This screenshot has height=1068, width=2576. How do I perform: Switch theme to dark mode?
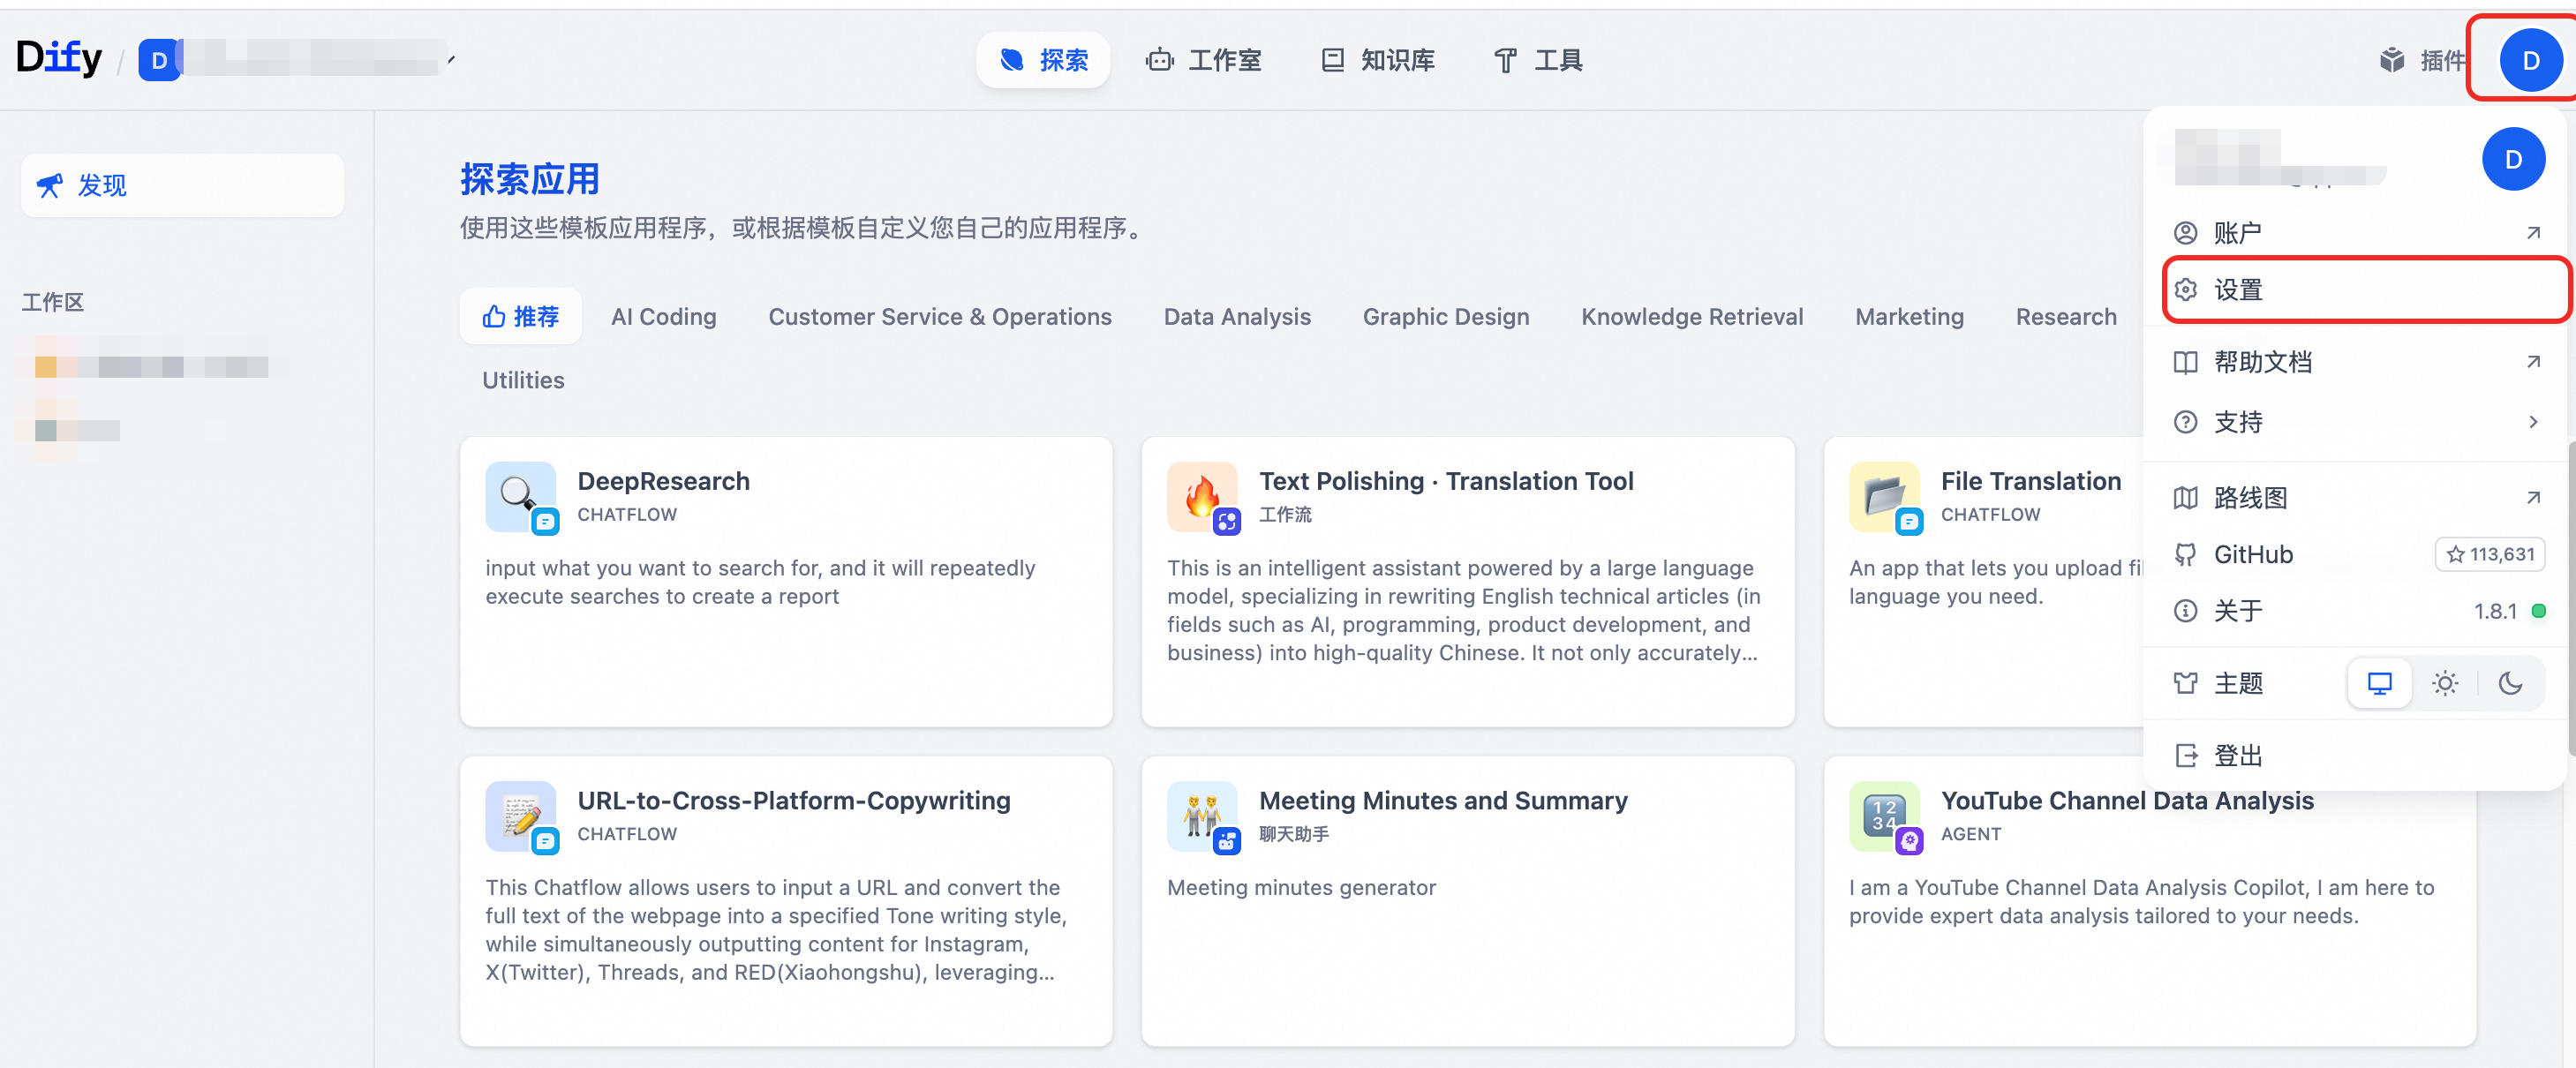[2509, 683]
